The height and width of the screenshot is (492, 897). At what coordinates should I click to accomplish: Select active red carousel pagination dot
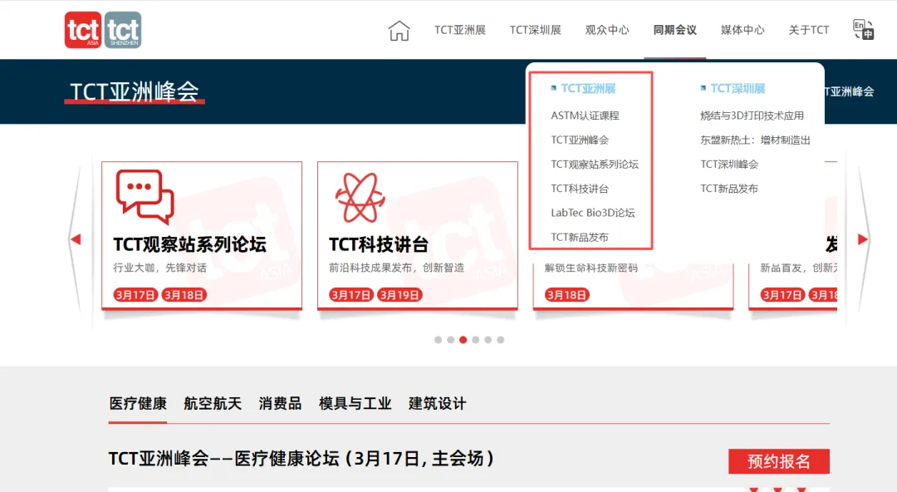click(x=463, y=340)
